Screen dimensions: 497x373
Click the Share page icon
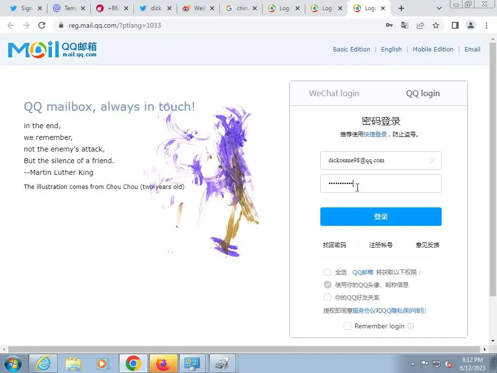420,25
